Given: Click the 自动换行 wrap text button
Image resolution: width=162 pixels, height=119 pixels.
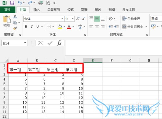Looking at the screenshot, I should 131,19.
